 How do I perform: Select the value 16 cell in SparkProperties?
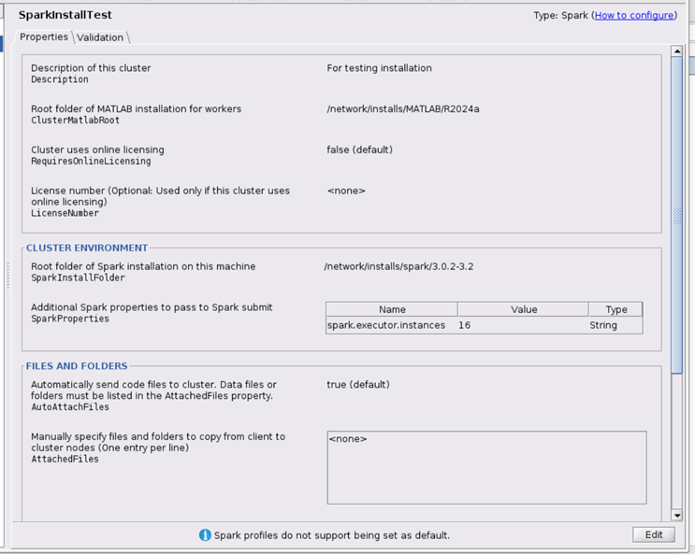(465, 326)
